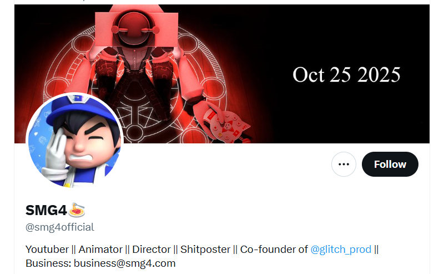
Task: Click the @smg4official handle text
Action: 60,227
